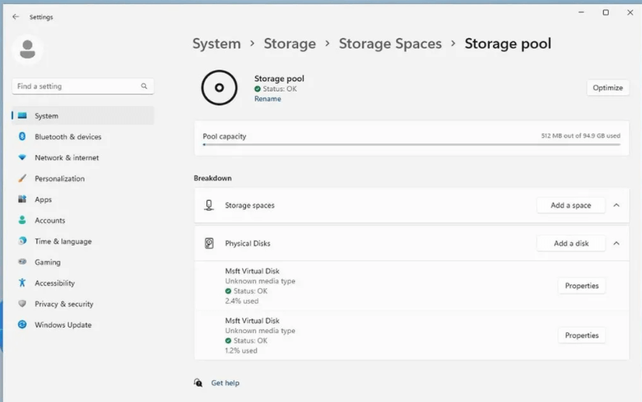Click the Get help chat icon

pyautogui.click(x=198, y=383)
